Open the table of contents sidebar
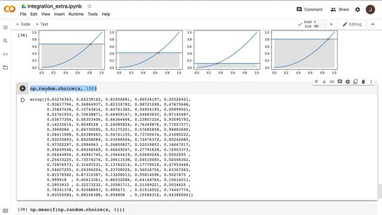This screenshot has height=215, width=382. [5, 27]
